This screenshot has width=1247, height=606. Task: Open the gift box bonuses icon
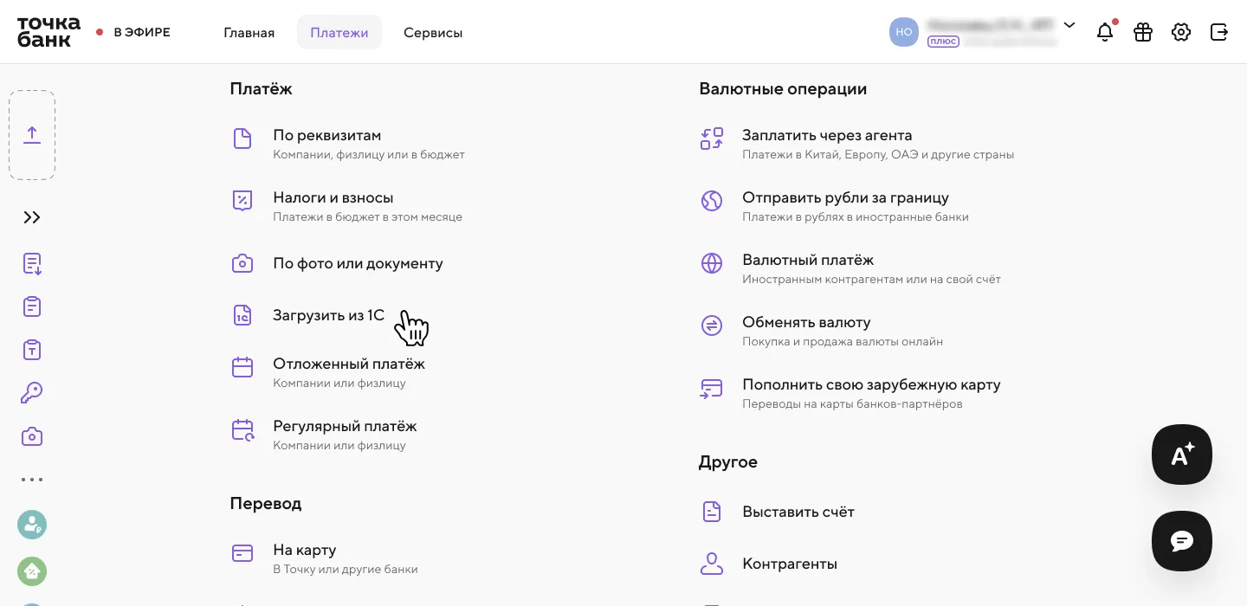point(1143,33)
